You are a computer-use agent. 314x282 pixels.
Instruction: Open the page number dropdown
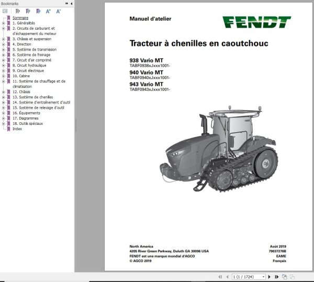264,277
